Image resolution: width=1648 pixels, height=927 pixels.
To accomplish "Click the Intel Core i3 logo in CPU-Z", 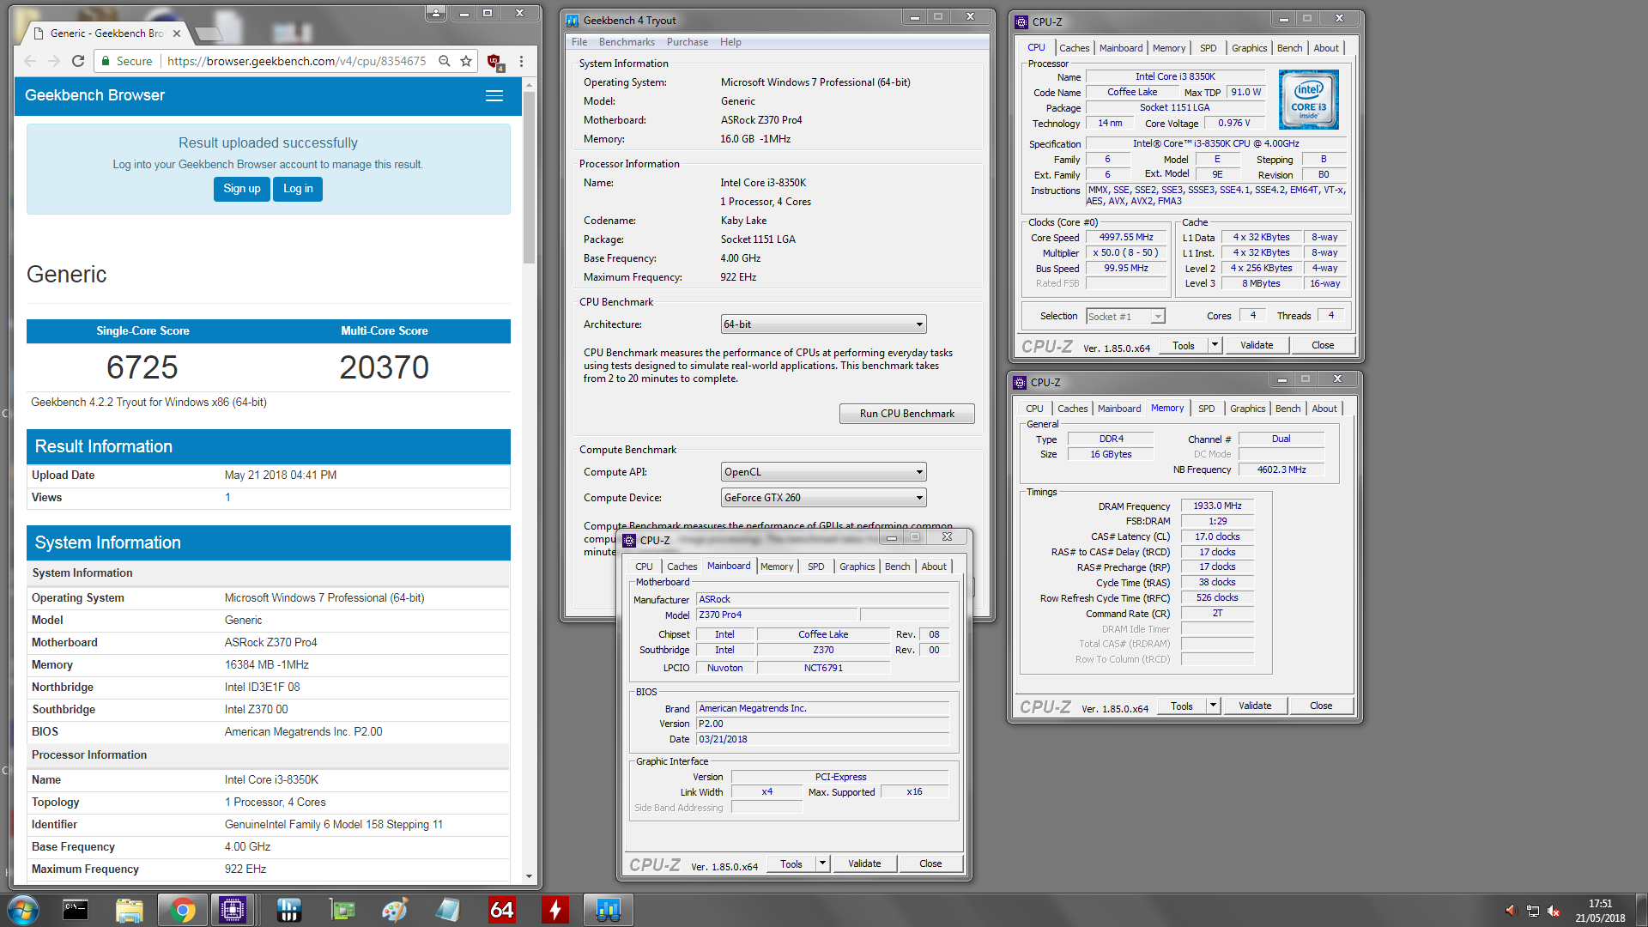I will (x=1308, y=100).
